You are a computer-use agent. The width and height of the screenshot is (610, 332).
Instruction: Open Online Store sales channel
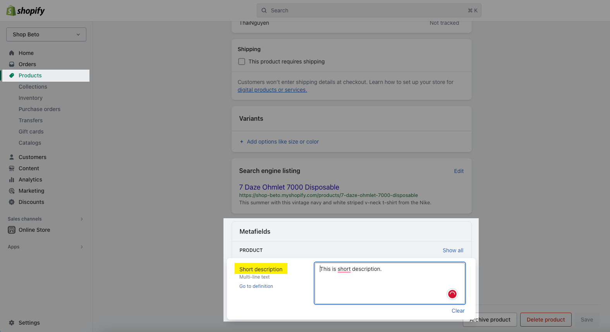tap(34, 230)
